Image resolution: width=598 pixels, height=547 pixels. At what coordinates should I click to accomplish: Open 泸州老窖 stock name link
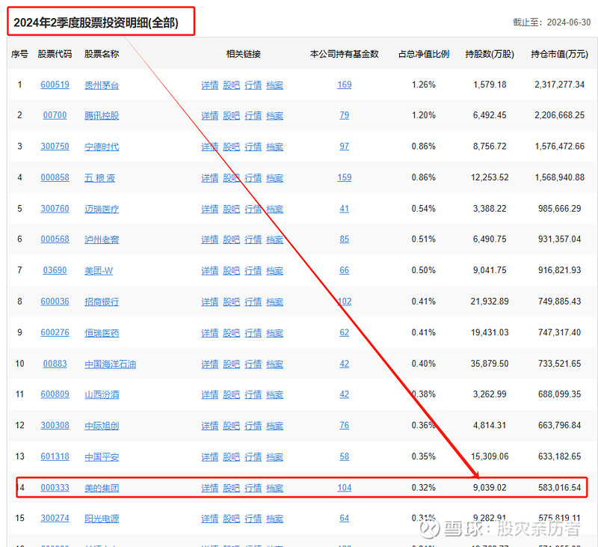[x=102, y=239]
